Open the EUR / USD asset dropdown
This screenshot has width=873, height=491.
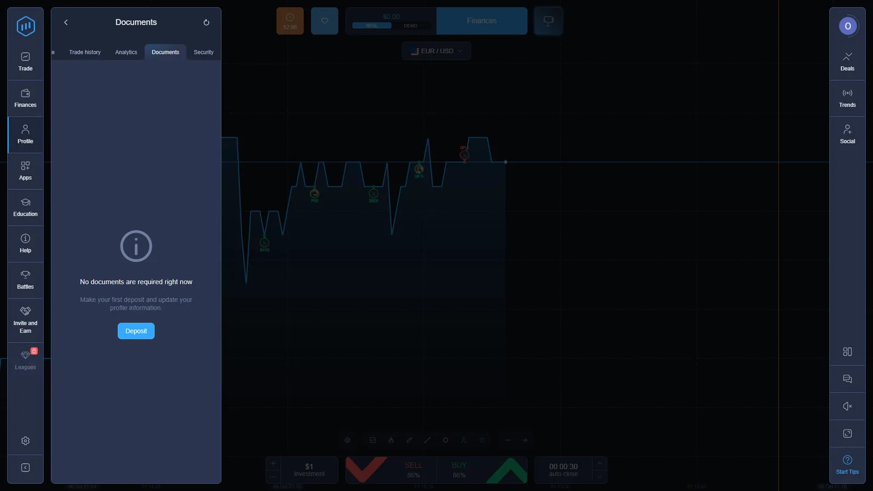click(436, 51)
